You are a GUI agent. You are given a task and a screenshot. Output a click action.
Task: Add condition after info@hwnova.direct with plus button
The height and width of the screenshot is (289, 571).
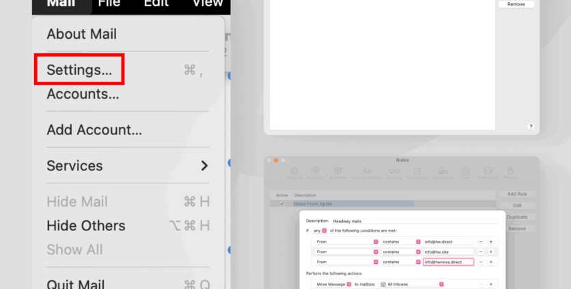[x=490, y=262]
